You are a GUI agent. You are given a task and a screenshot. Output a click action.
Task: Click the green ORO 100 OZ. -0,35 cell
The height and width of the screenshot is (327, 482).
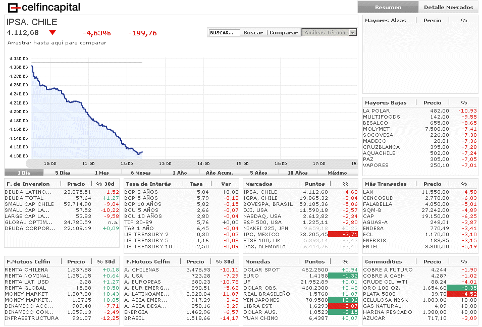point(462,288)
